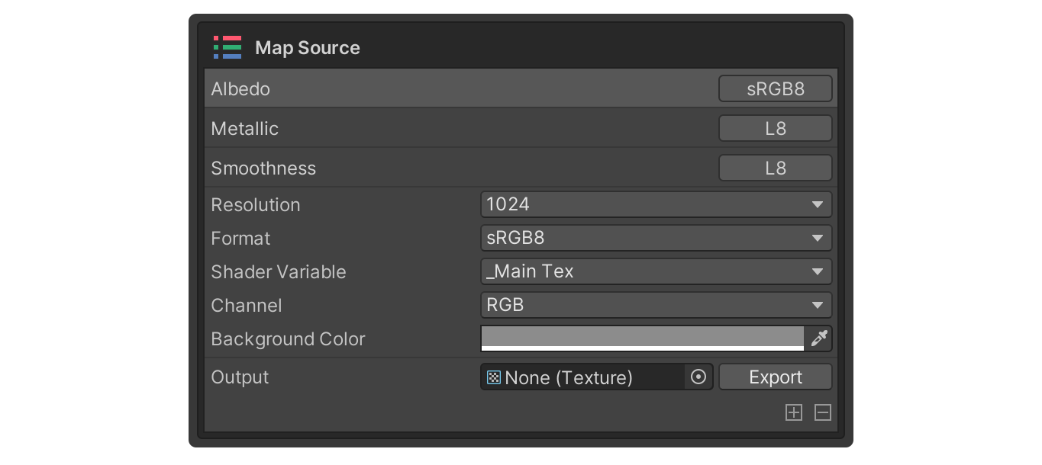Click the sRGB8 button on the Albedo row
Image resolution: width=1042 pixels, height=465 pixels.
click(775, 88)
